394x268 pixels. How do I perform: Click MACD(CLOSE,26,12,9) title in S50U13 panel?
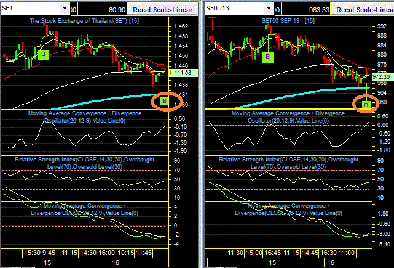(x=288, y=209)
